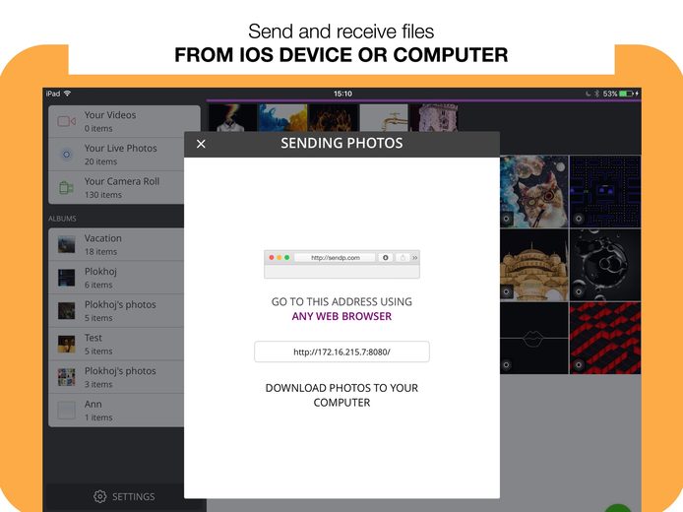683x512 pixels.
Task: Click the sendp.com browser illustration
Action: click(x=341, y=264)
